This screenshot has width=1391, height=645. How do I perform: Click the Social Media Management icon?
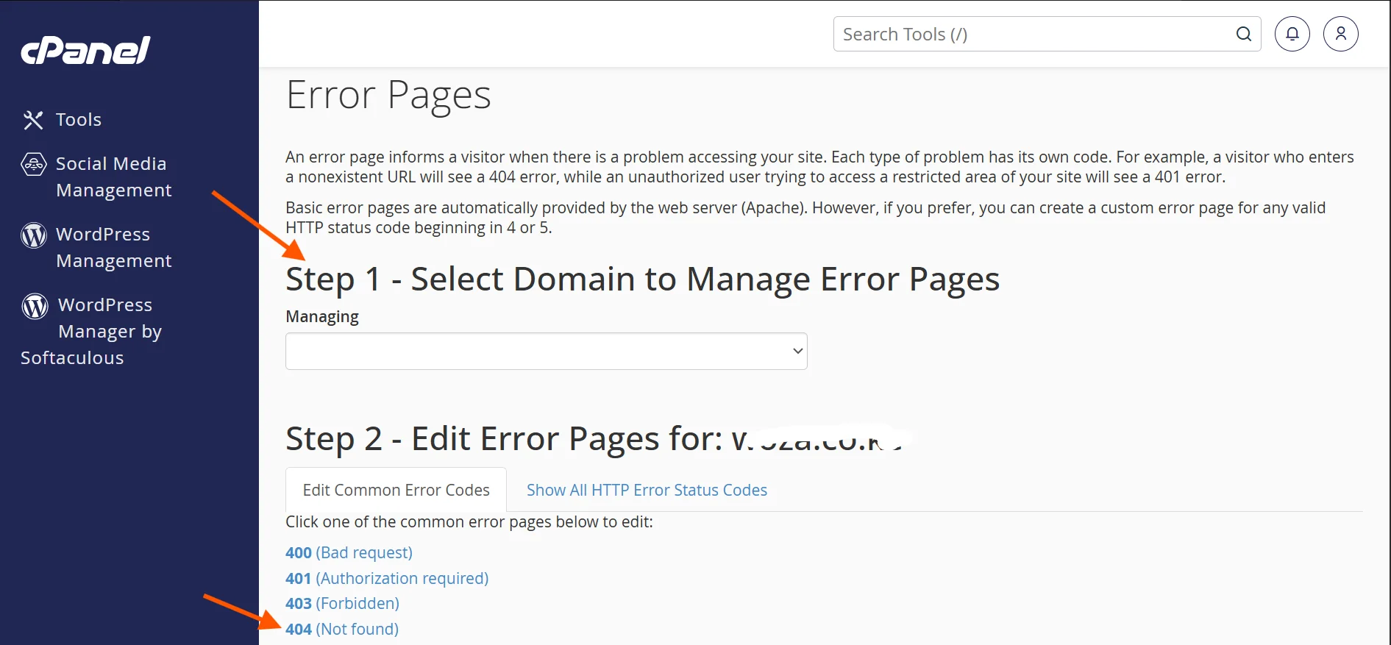pyautogui.click(x=34, y=164)
